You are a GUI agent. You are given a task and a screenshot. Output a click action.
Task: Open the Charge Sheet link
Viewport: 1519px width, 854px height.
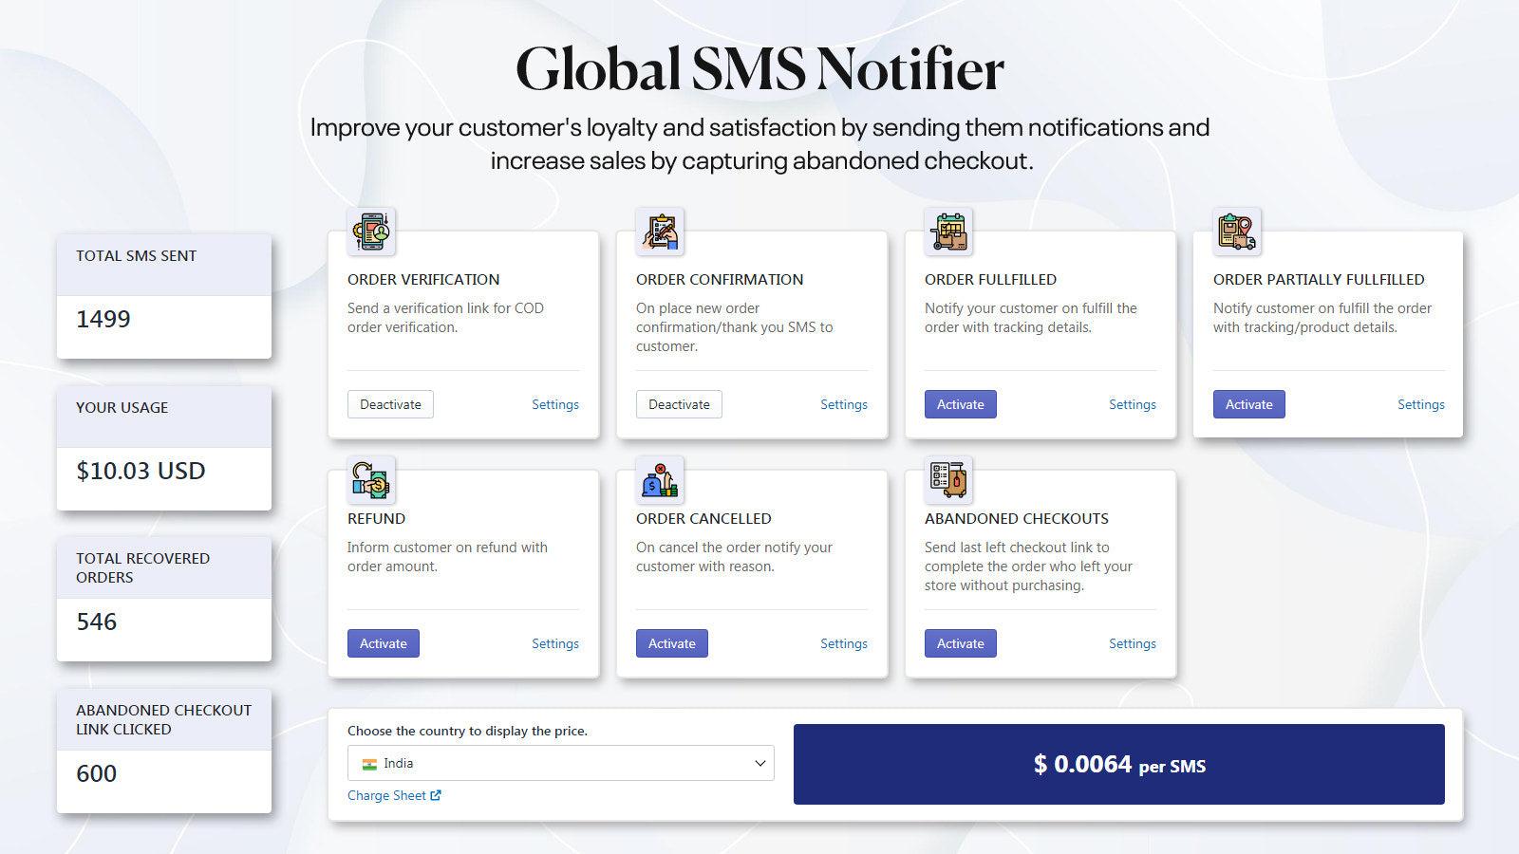(387, 795)
